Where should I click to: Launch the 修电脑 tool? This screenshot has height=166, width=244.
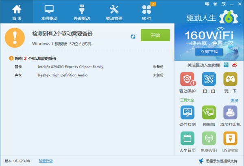tap(209, 116)
